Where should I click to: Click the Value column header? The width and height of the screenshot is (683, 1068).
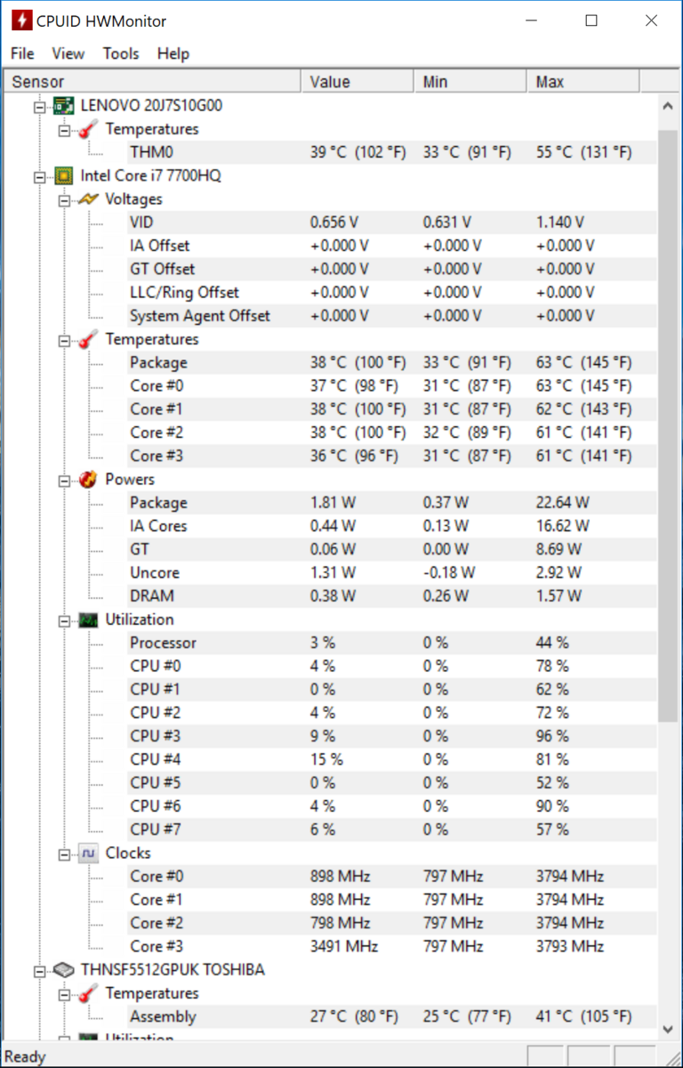[x=358, y=82]
